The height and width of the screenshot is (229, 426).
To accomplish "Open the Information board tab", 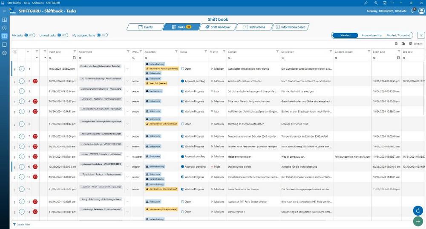I will [x=290, y=27].
